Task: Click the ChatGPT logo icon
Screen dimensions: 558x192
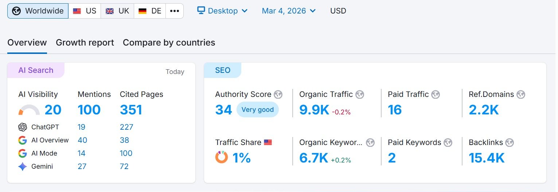Action: (23, 127)
